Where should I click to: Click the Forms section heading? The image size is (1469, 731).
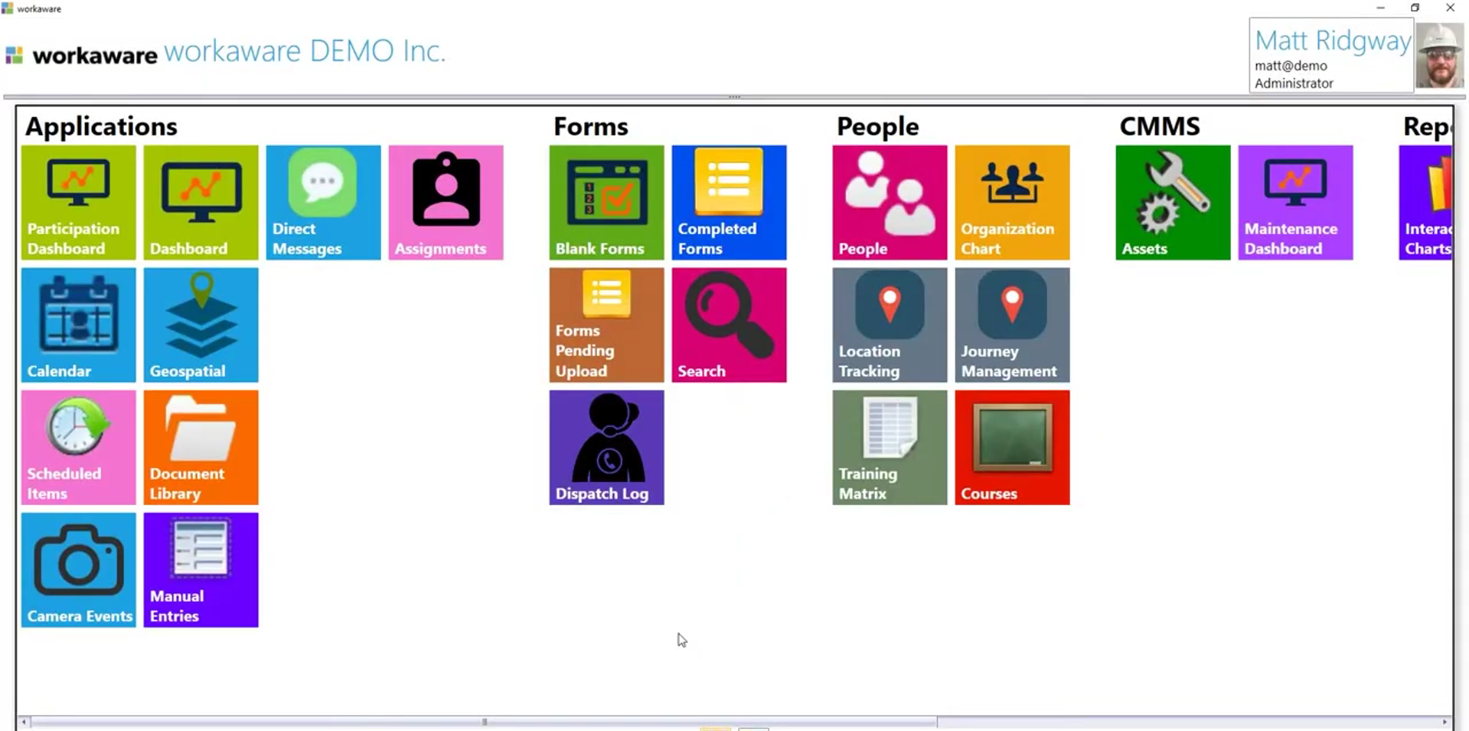click(591, 126)
